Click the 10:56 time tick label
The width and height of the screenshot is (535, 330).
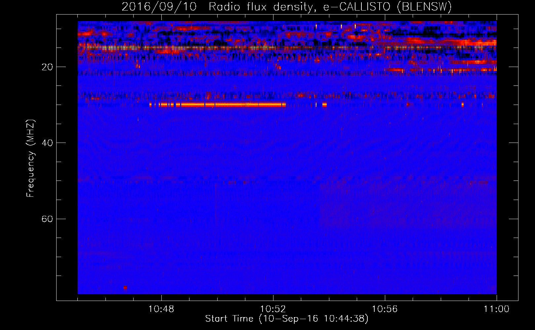point(385,309)
